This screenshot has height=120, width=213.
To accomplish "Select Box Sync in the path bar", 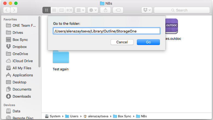I will pyautogui.click(x=122, y=116).
